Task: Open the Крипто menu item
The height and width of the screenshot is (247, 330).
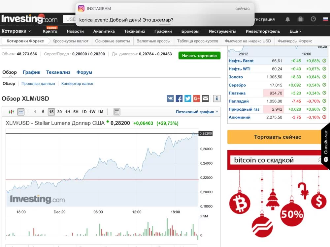Action: point(50,31)
